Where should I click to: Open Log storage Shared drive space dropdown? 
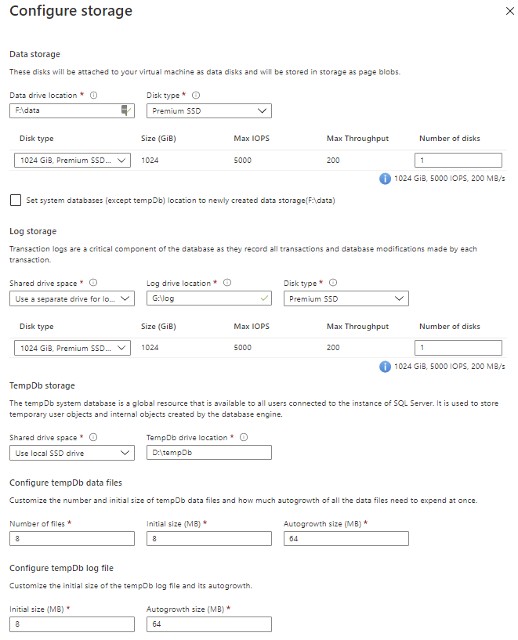pyautogui.click(x=72, y=298)
